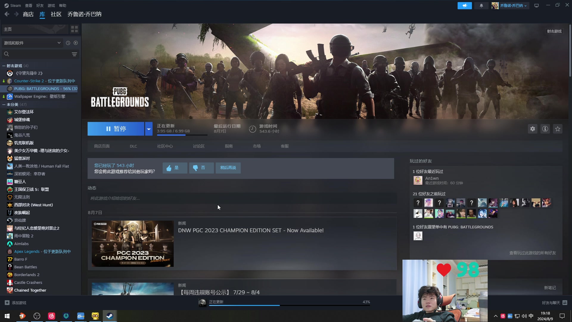Open 游戏和软件 library filter dropdown
This screenshot has height=322, width=572.
[32, 43]
